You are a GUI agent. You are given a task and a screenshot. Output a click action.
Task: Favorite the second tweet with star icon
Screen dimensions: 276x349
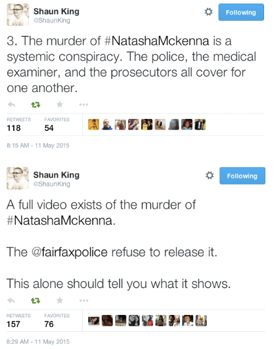tap(60, 301)
